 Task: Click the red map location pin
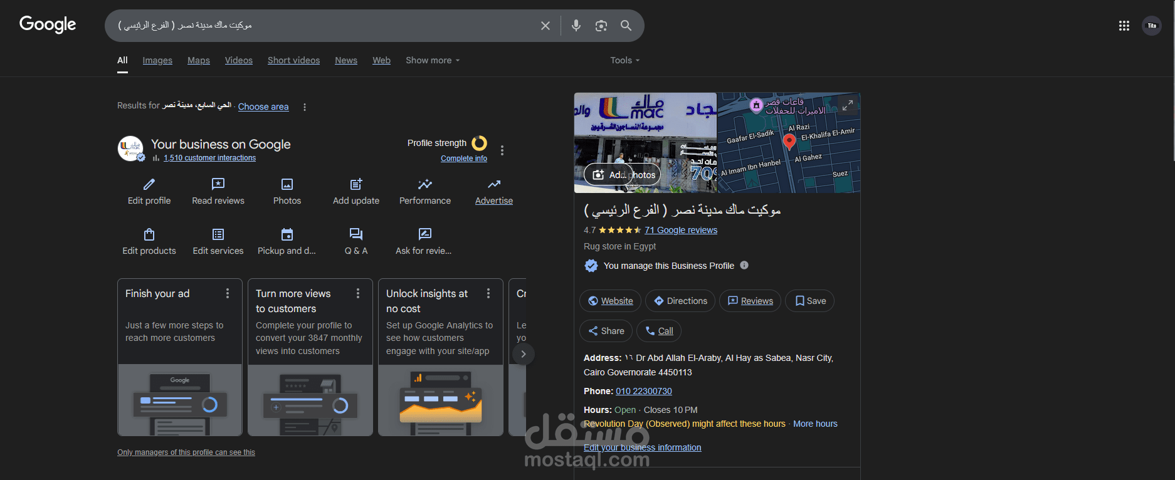[789, 142]
